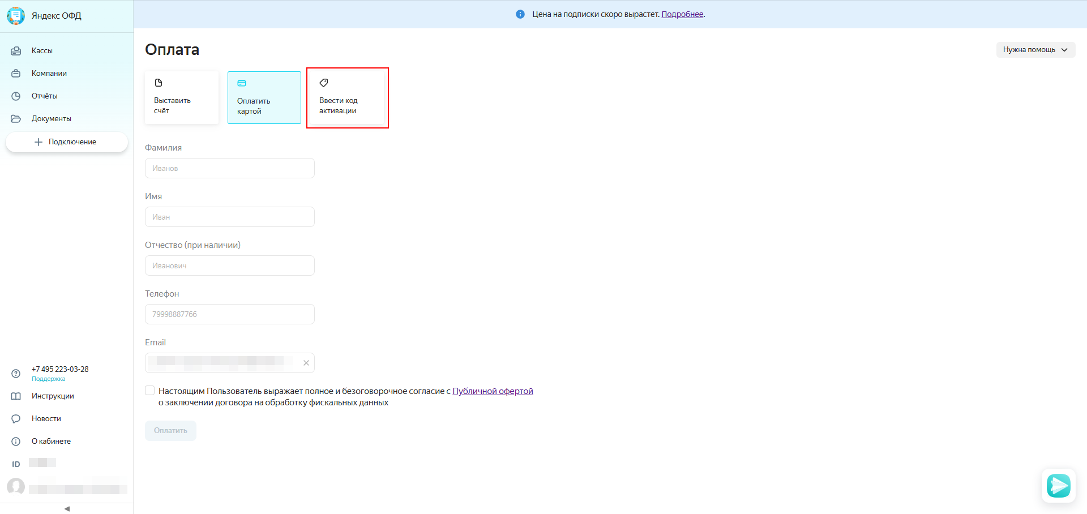Tick the public offer agreement checkbox

click(x=150, y=391)
